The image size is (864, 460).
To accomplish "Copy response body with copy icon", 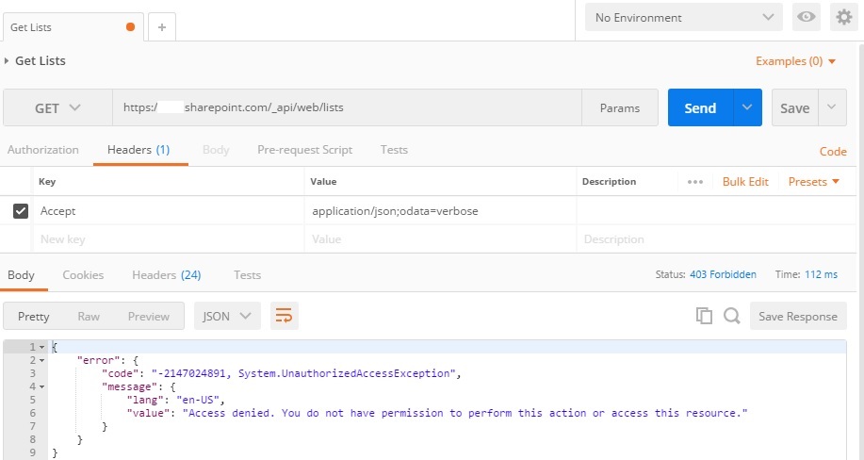I will (x=704, y=316).
